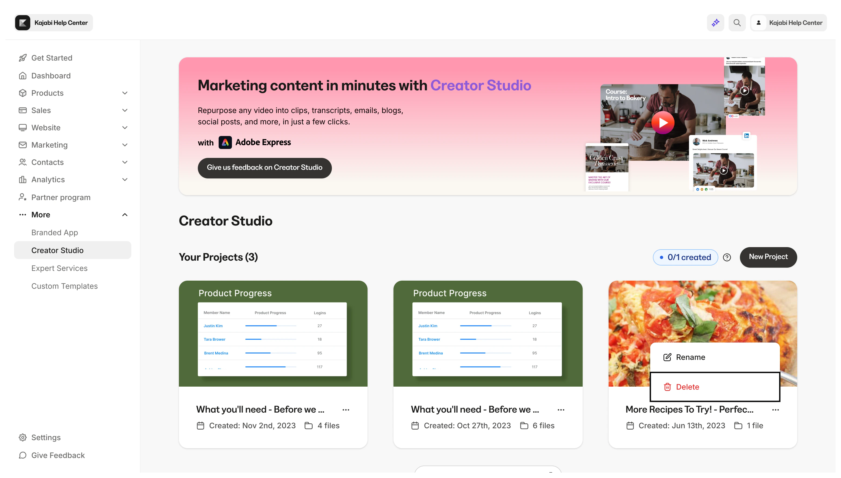Collapse the More sidebar section
Viewport: 841px width, 478px height.
click(125, 215)
